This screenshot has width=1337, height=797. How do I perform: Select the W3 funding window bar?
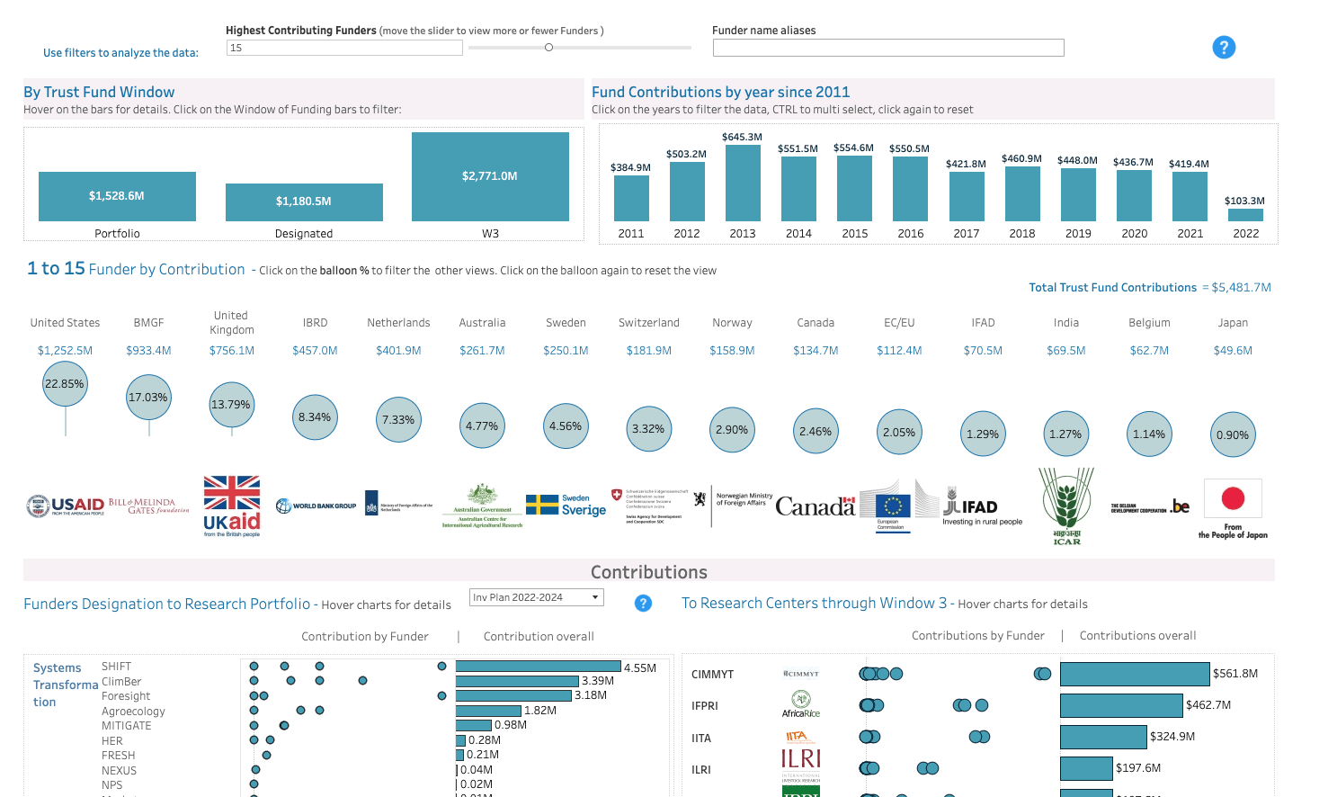[x=490, y=176]
